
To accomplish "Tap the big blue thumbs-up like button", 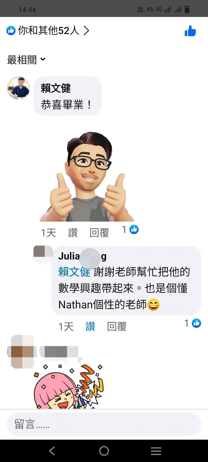I will 190,31.
